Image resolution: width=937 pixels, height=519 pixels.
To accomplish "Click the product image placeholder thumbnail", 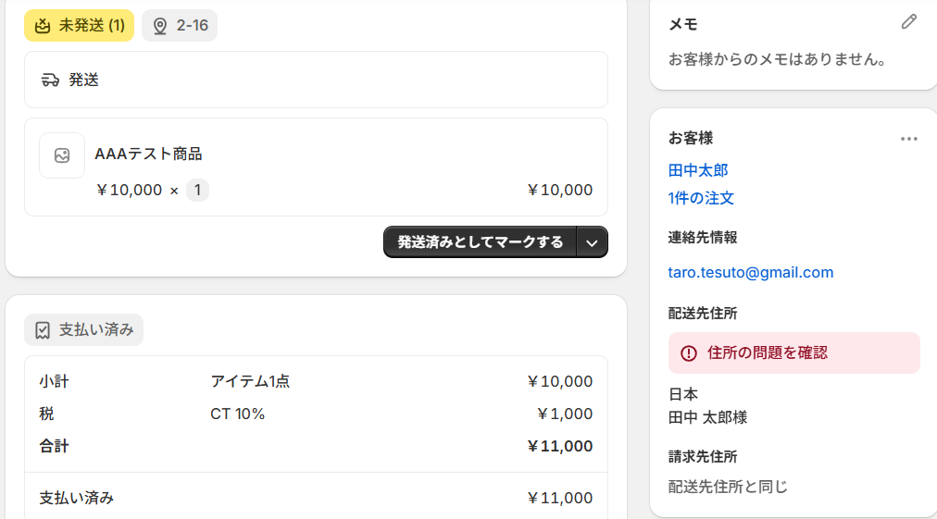I will click(x=62, y=155).
